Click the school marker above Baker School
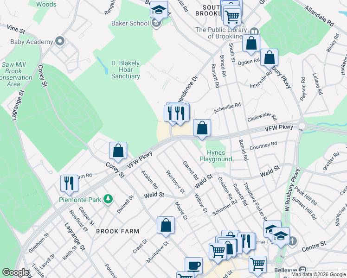Image resolution: width=347 pixels, height=278 pixels. click(x=159, y=10)
